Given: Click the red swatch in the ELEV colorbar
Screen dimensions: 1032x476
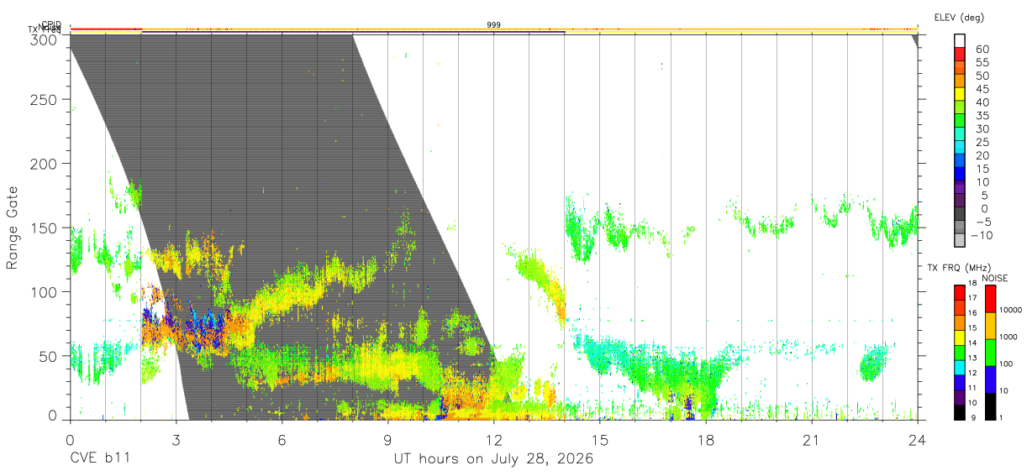Looking at the screenshot, I should click(961, 55).
